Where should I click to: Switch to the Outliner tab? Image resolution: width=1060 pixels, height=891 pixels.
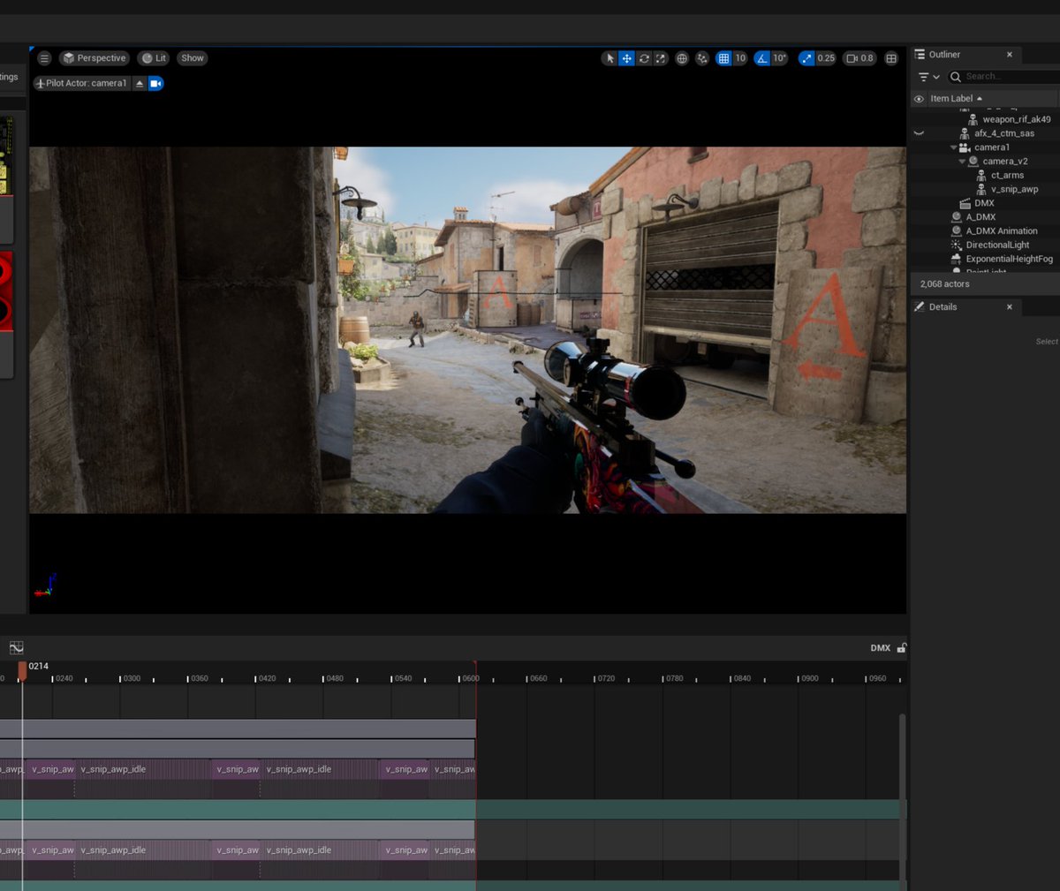coord(944,55)
